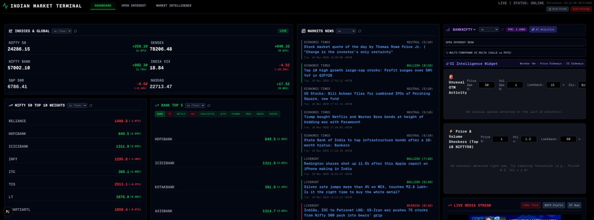This screenshot has width=594, height=220.
Task: Click the Vol Spk % input field
Action: coord(516,85)
